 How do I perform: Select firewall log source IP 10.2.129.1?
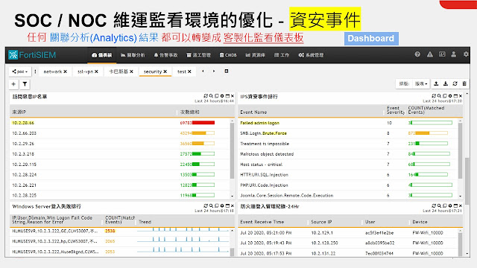pyautogui.click(x=322, y=233)
